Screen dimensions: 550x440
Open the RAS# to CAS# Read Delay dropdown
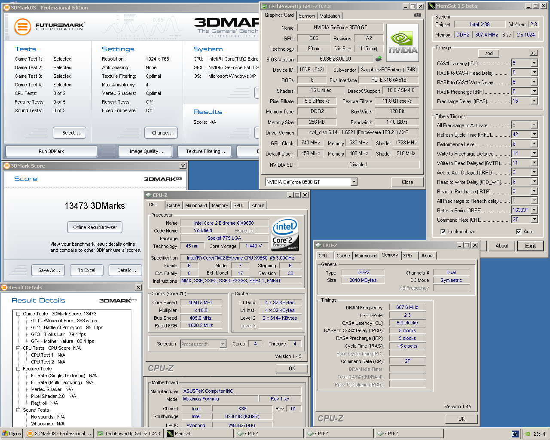click(534, 73)
